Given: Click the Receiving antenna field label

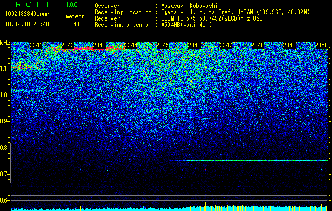Looking at the screenshot, I should point(121,25).
